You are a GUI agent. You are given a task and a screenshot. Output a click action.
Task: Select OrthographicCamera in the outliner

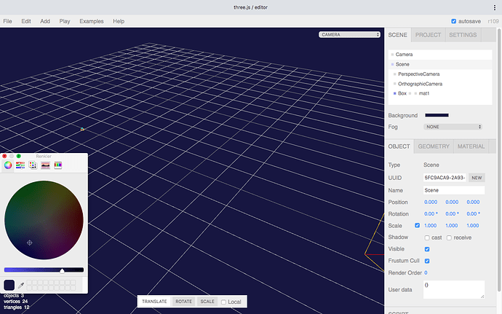440,84
